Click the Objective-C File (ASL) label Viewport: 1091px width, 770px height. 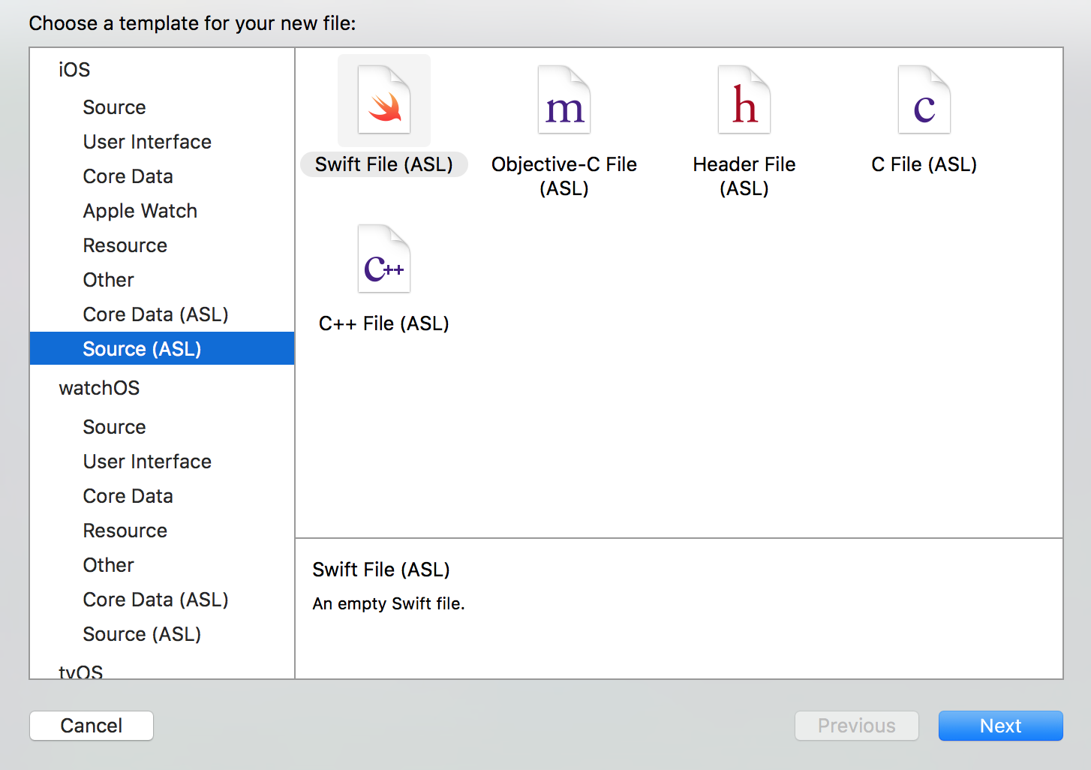tap(564, 176)
